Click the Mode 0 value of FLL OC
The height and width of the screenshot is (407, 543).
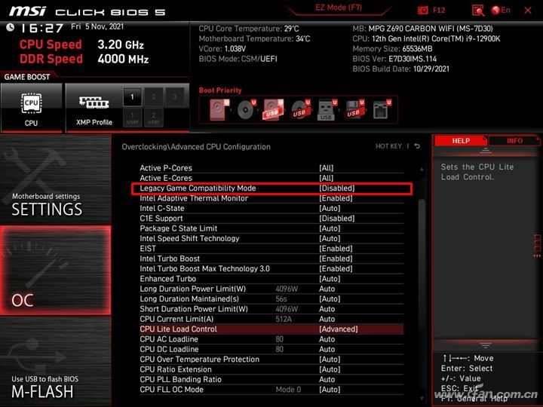(x=288, y=390)
